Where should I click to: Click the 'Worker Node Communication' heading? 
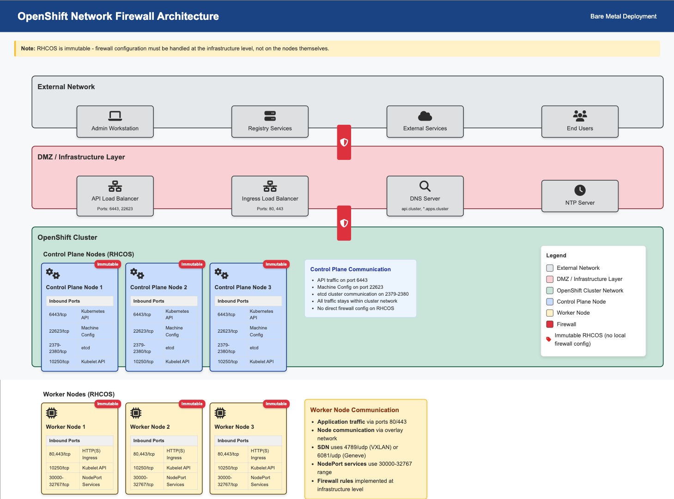(x=354, y=410)
